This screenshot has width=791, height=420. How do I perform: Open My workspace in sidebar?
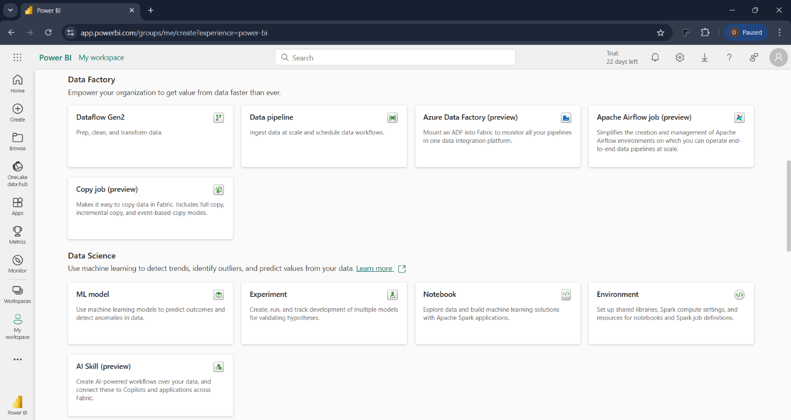[17, 327]
